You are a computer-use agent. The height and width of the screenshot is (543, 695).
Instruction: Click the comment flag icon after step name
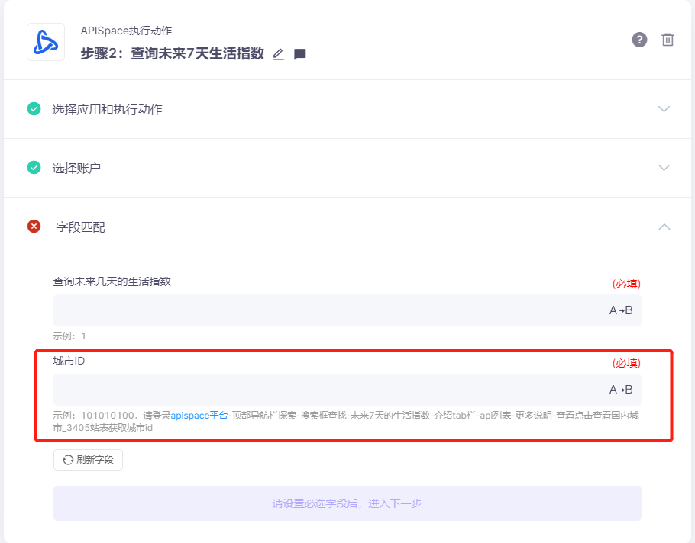(299, 53)
